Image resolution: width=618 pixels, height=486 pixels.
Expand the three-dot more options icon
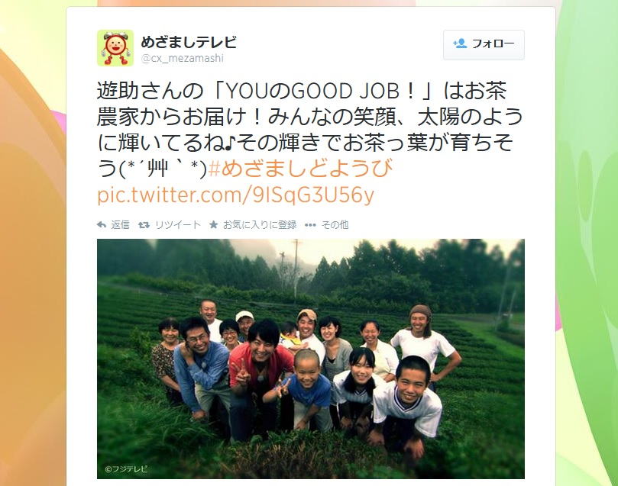[x=310, y=225]
